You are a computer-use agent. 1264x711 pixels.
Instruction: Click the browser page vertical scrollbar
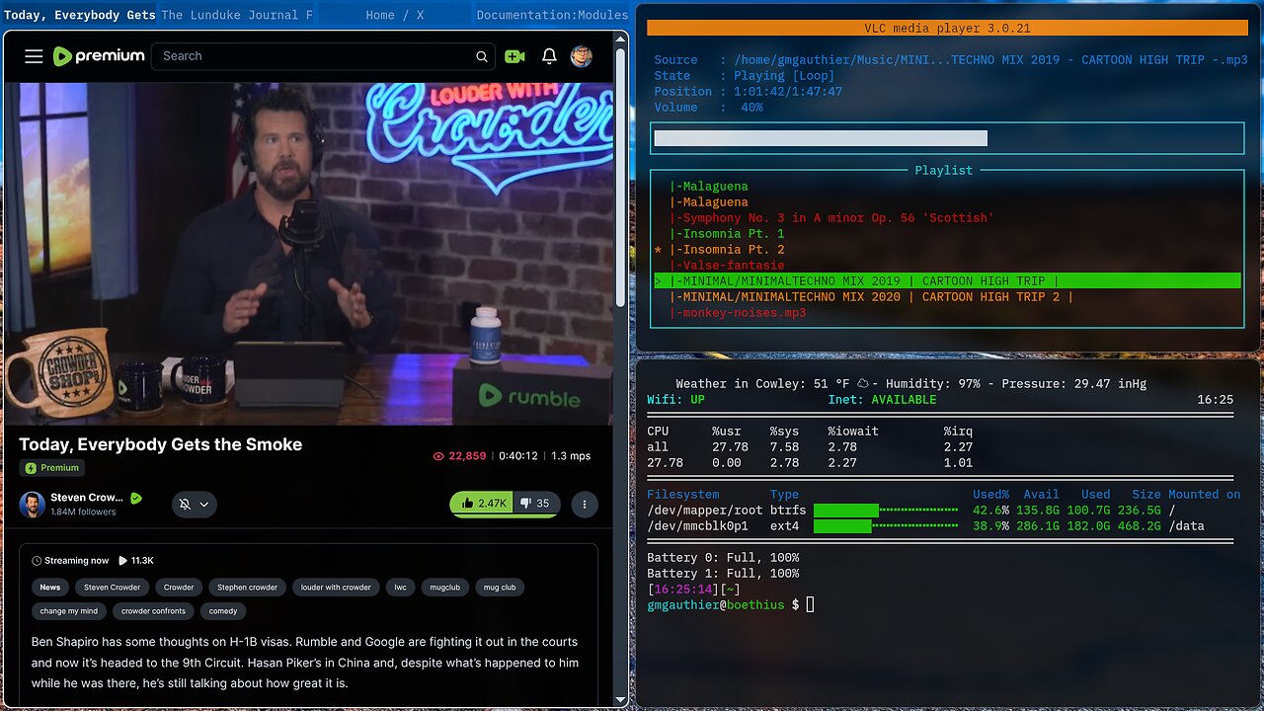click(620, 178)
